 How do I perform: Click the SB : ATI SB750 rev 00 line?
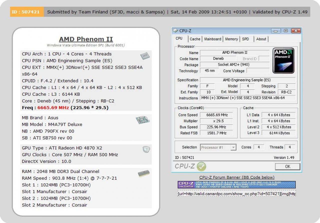[47, 138]
